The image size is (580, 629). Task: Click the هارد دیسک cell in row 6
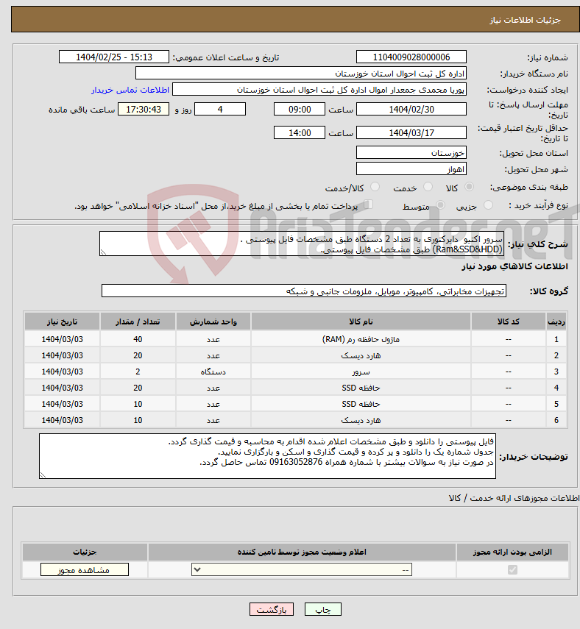click(x=361, y=420)
